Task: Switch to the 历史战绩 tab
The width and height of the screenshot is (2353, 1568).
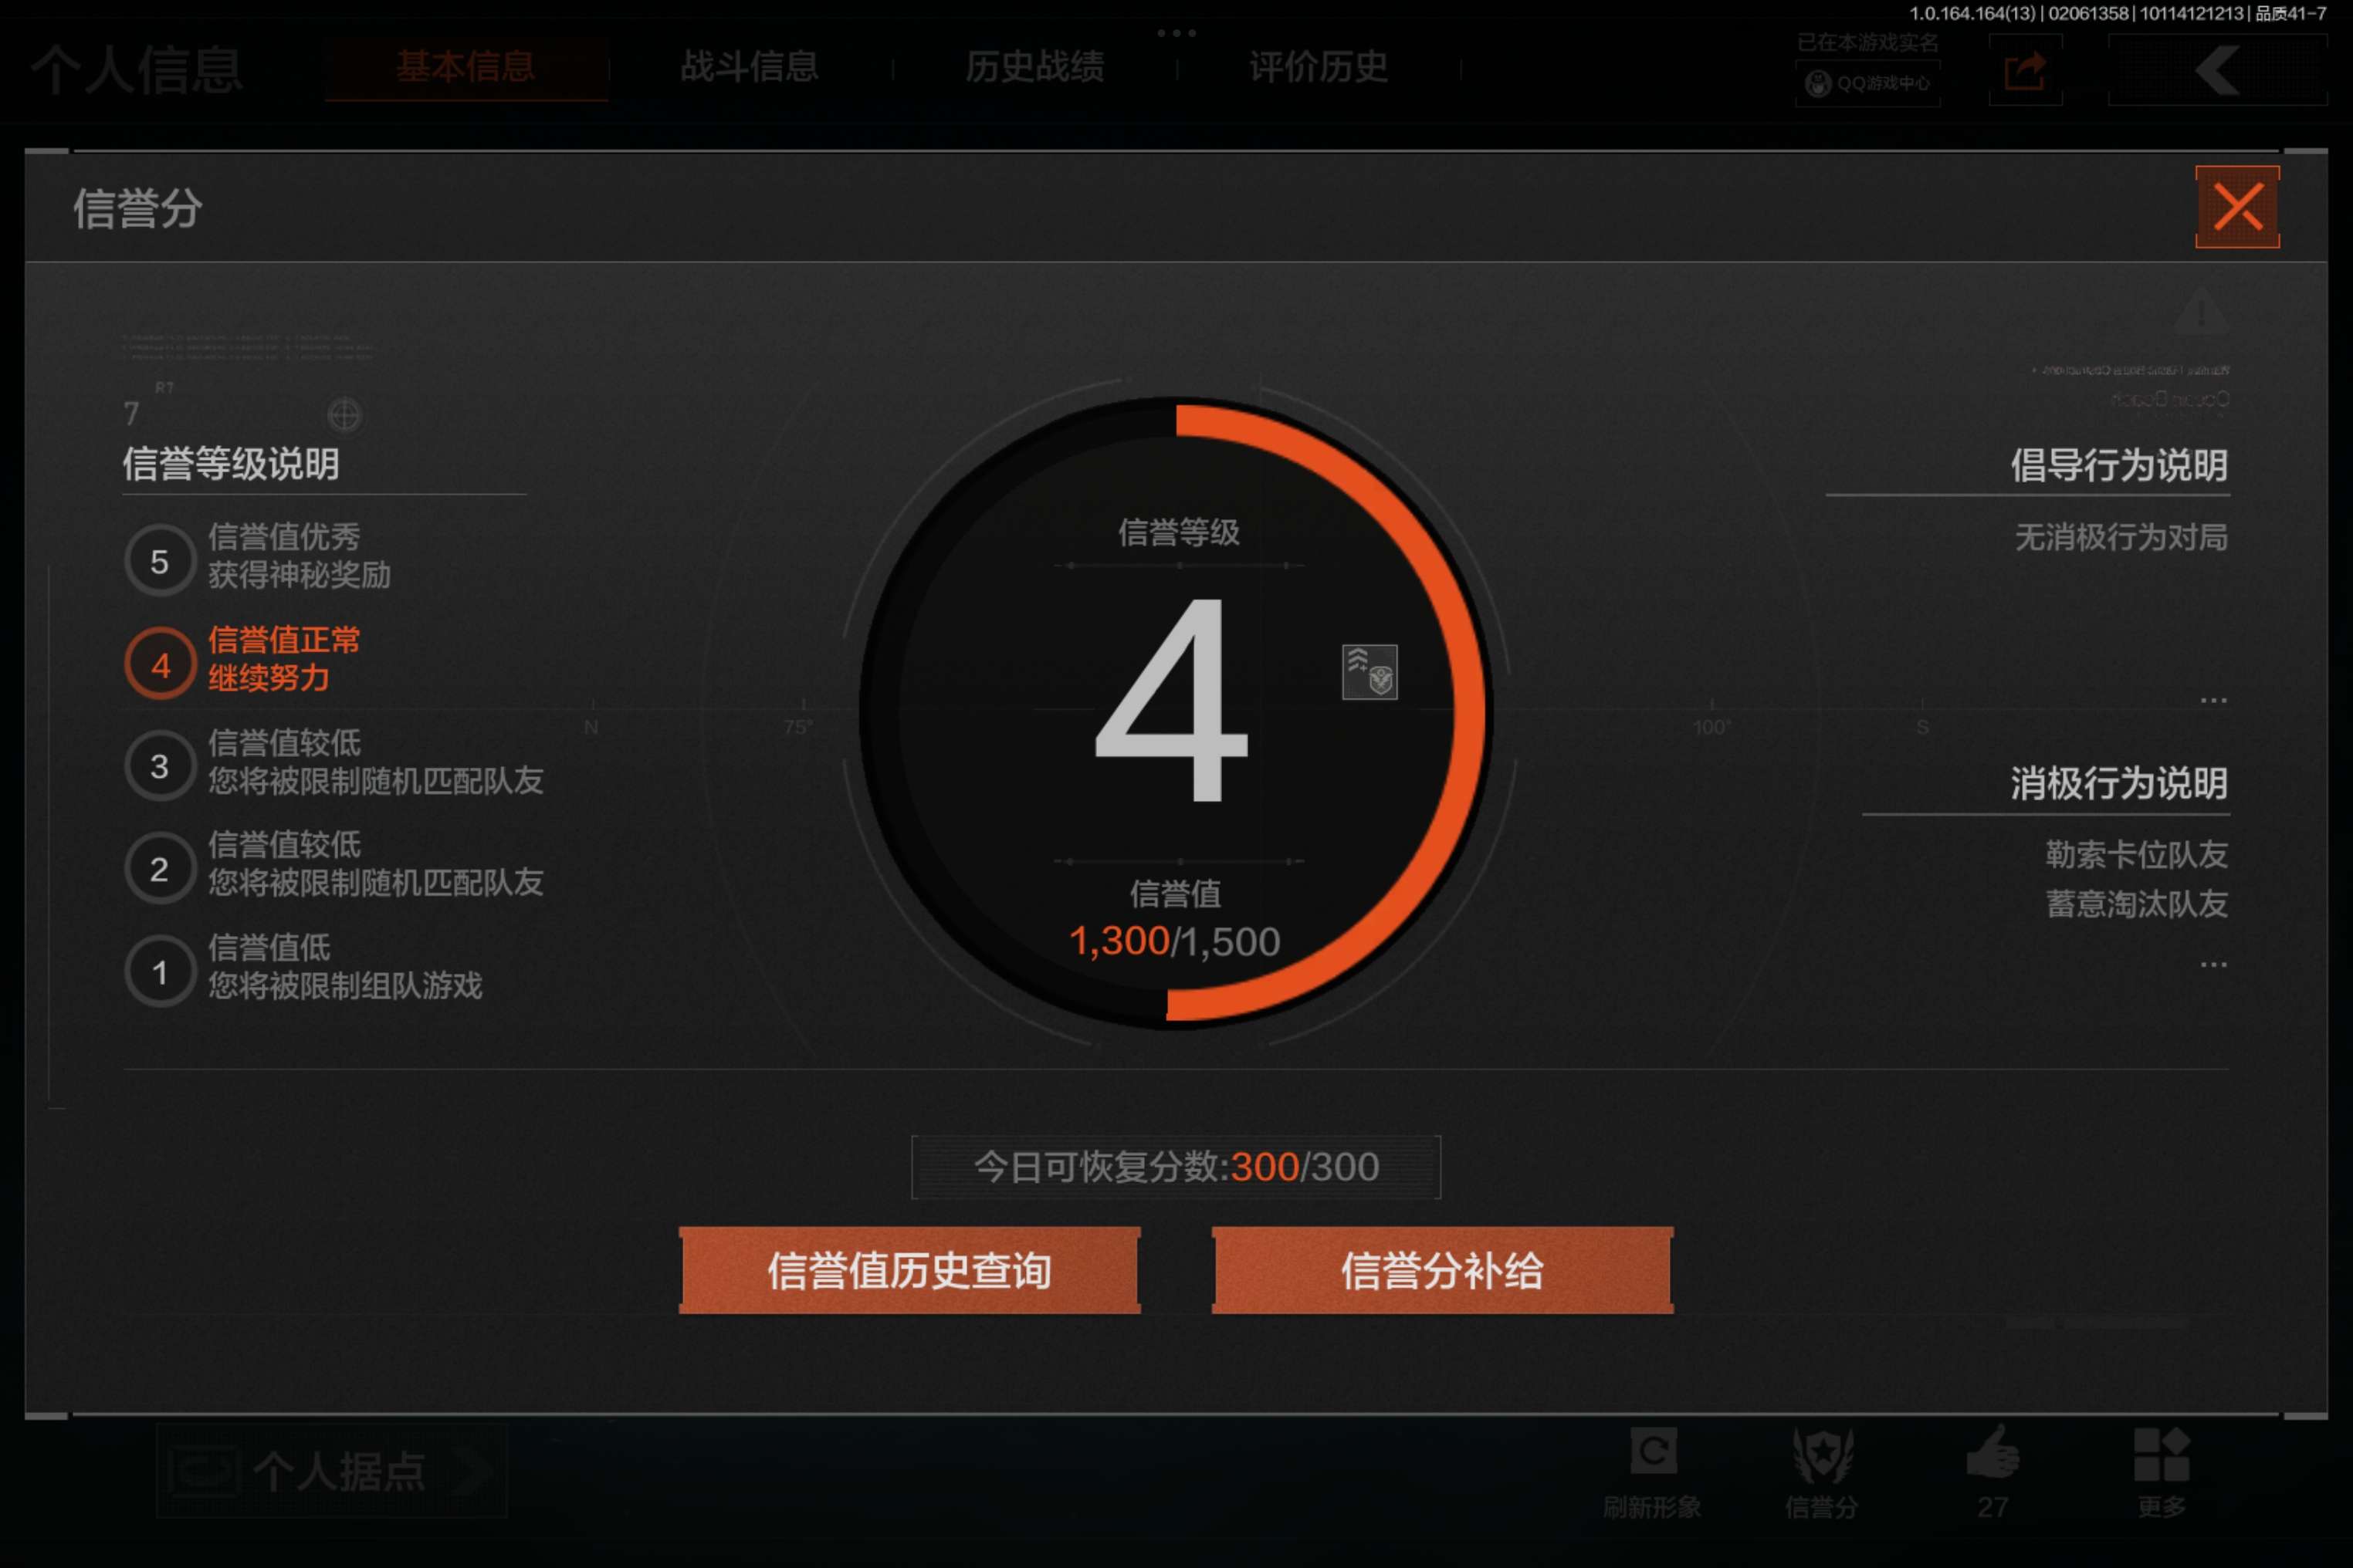Action: point(1035,67)
